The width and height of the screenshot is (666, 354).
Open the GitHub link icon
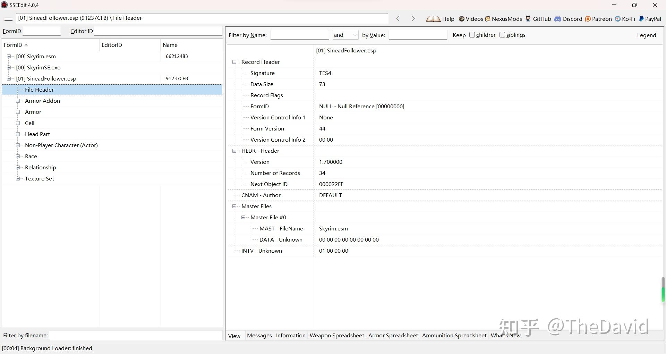528,19
